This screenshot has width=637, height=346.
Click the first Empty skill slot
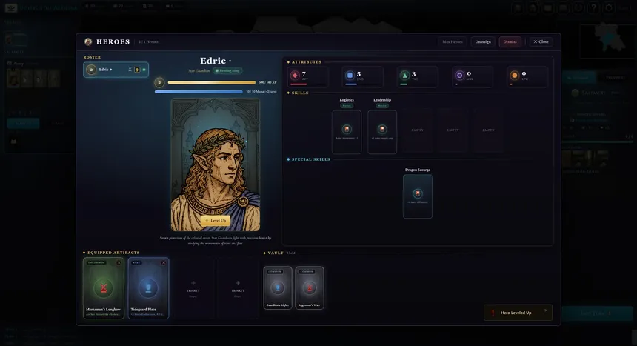417,130
